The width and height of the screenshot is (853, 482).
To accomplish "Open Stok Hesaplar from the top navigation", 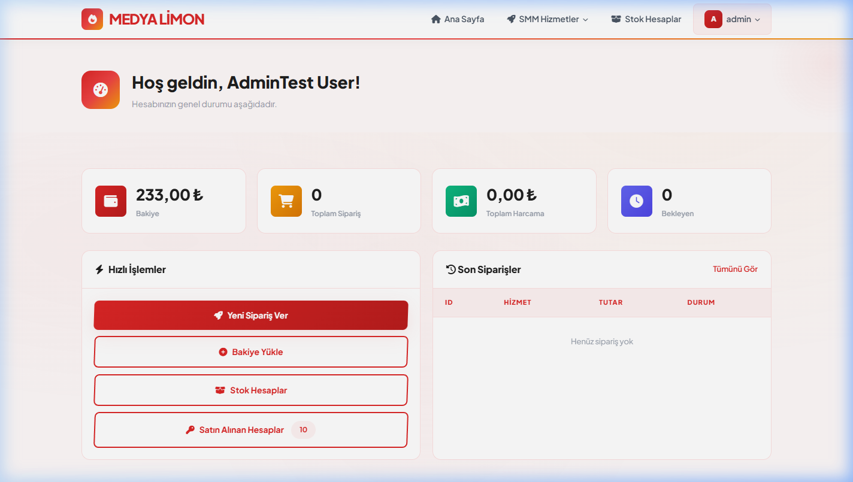I will click(646, 19).
